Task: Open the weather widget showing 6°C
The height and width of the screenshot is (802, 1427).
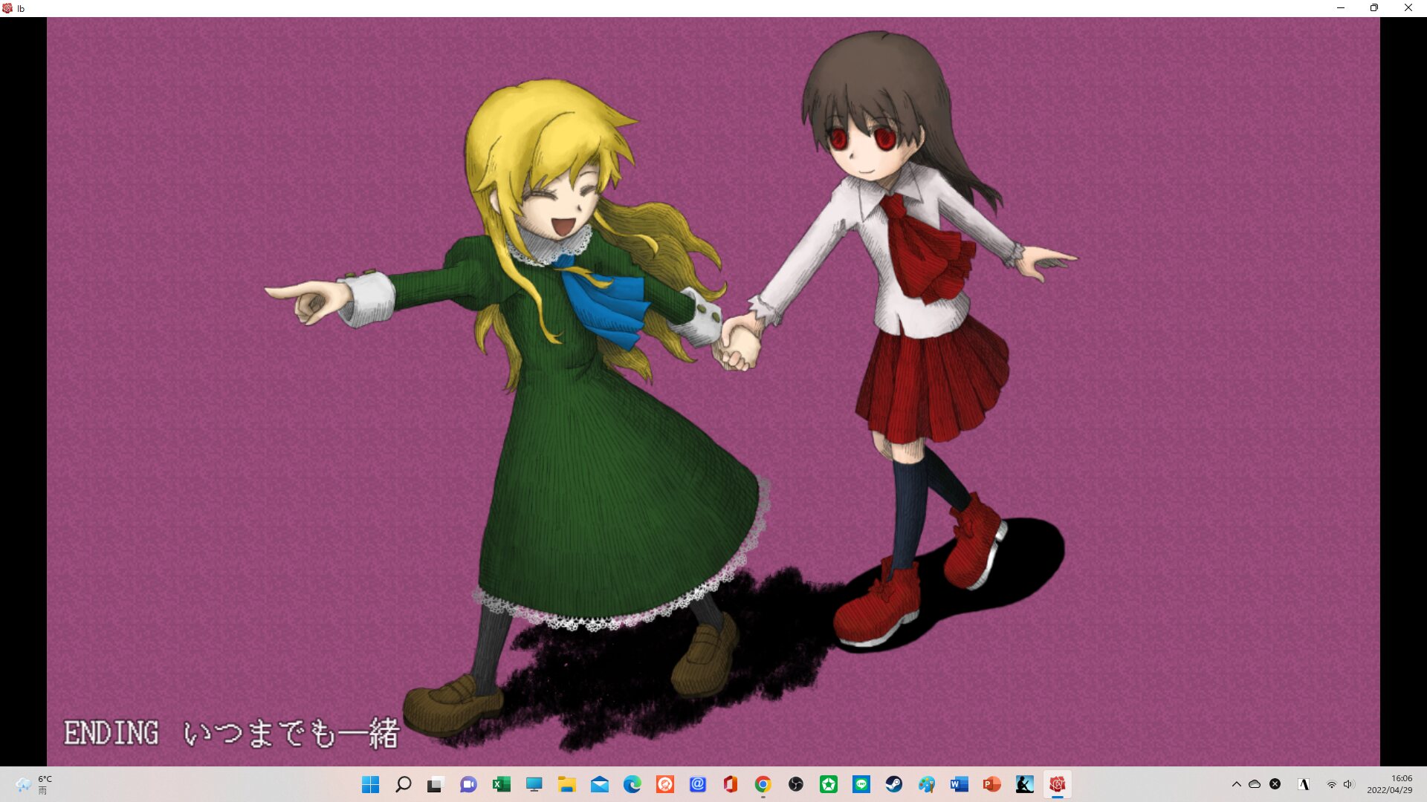Action: point(33,784)
